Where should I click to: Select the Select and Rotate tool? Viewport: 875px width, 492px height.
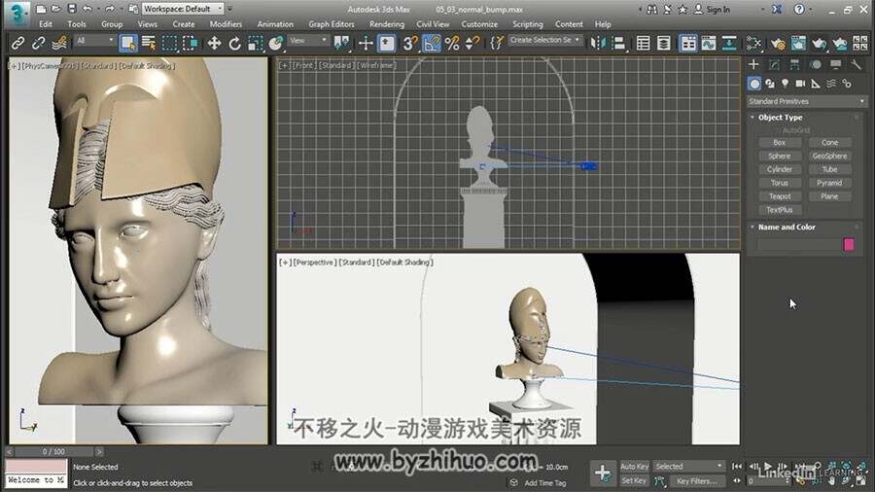(235, 43)
